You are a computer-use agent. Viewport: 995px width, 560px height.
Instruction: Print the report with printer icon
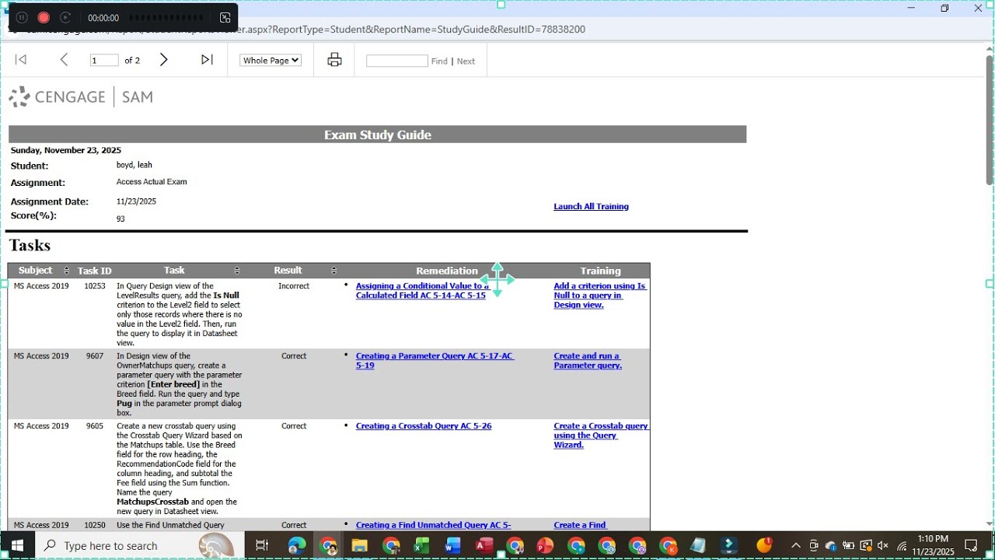point(334,60)
